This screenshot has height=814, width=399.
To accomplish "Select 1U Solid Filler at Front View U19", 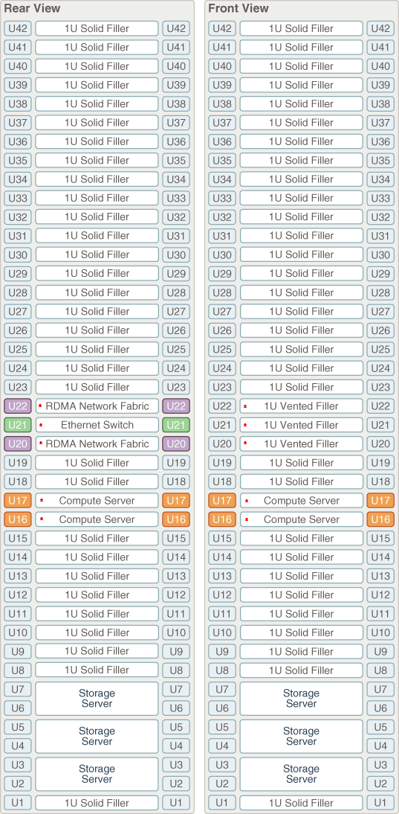I will [x=301, y=463].
